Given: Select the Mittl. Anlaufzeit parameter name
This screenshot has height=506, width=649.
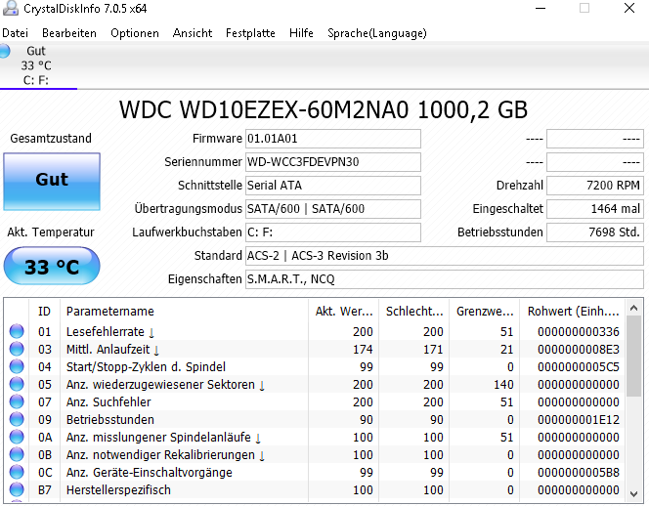Looking at the screenshot, I should click(108, 349).
